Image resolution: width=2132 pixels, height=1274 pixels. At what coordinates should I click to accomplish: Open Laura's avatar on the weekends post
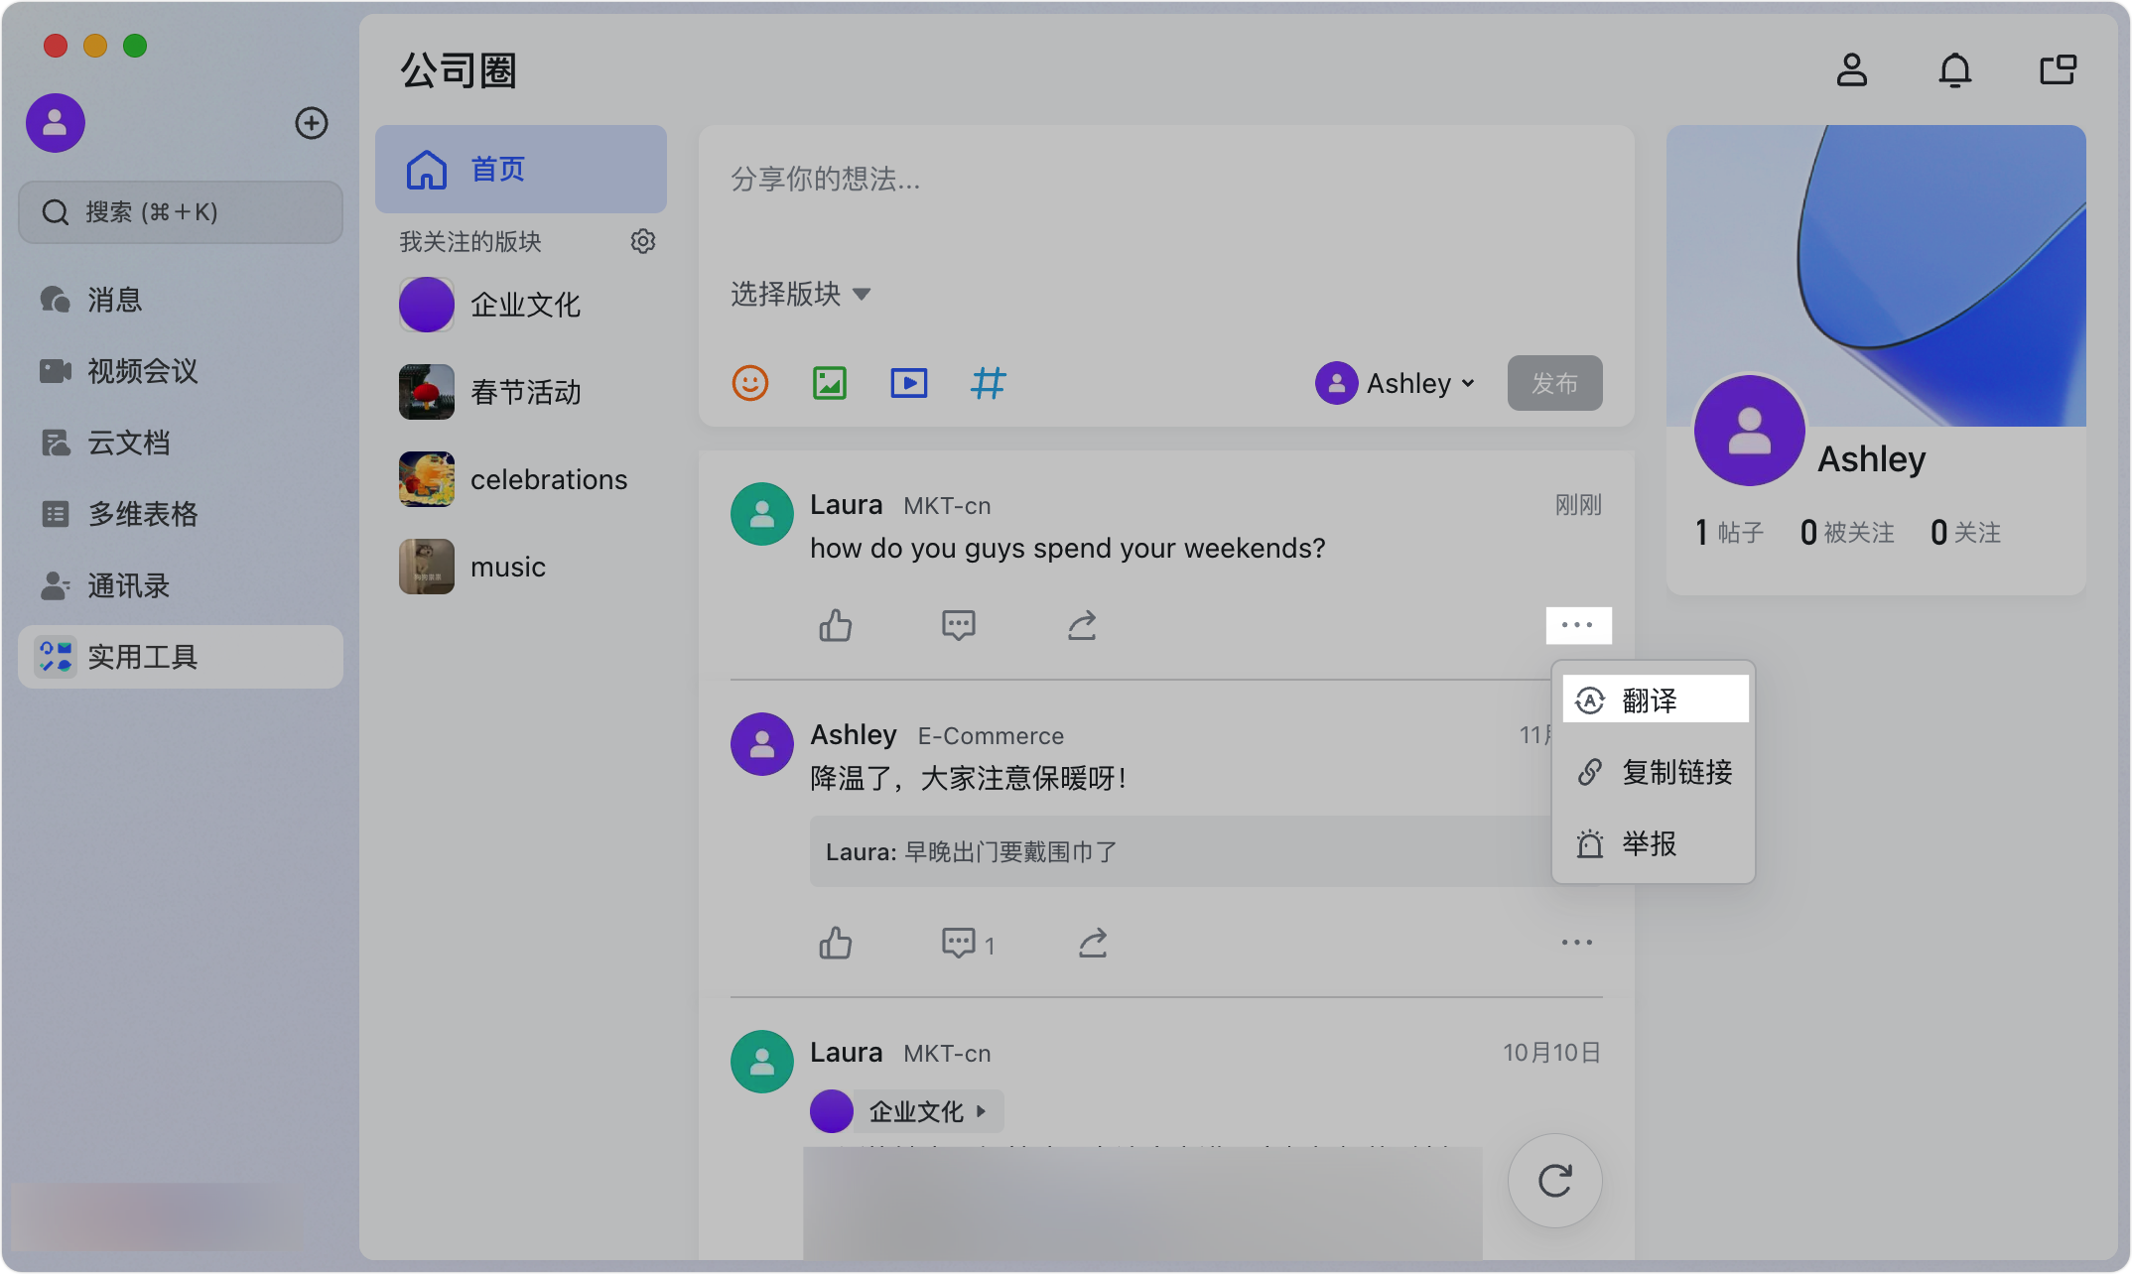click(x=762, y=514)
